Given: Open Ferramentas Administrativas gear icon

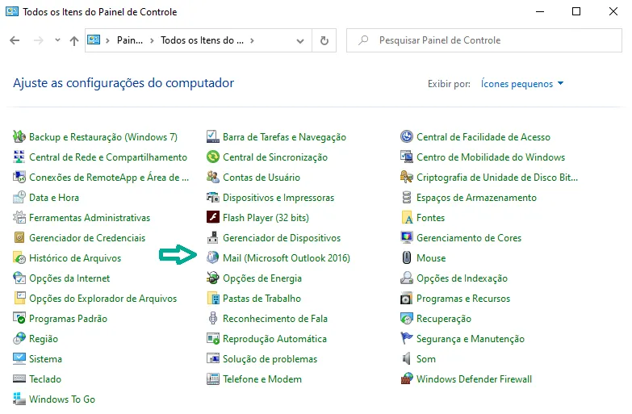Looking at the screenshot, I should pos(19,217).
